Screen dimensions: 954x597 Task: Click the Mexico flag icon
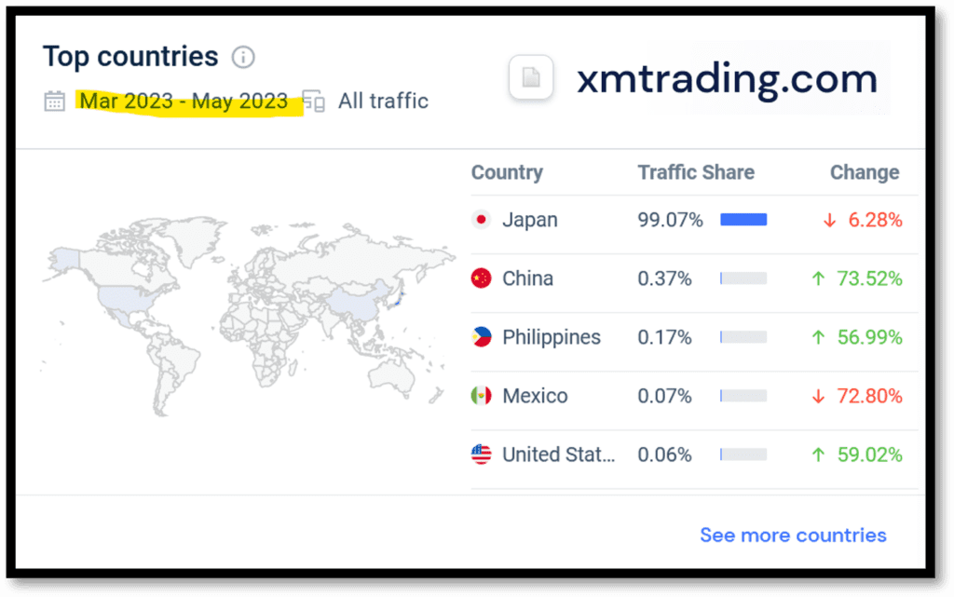point(481,396)
